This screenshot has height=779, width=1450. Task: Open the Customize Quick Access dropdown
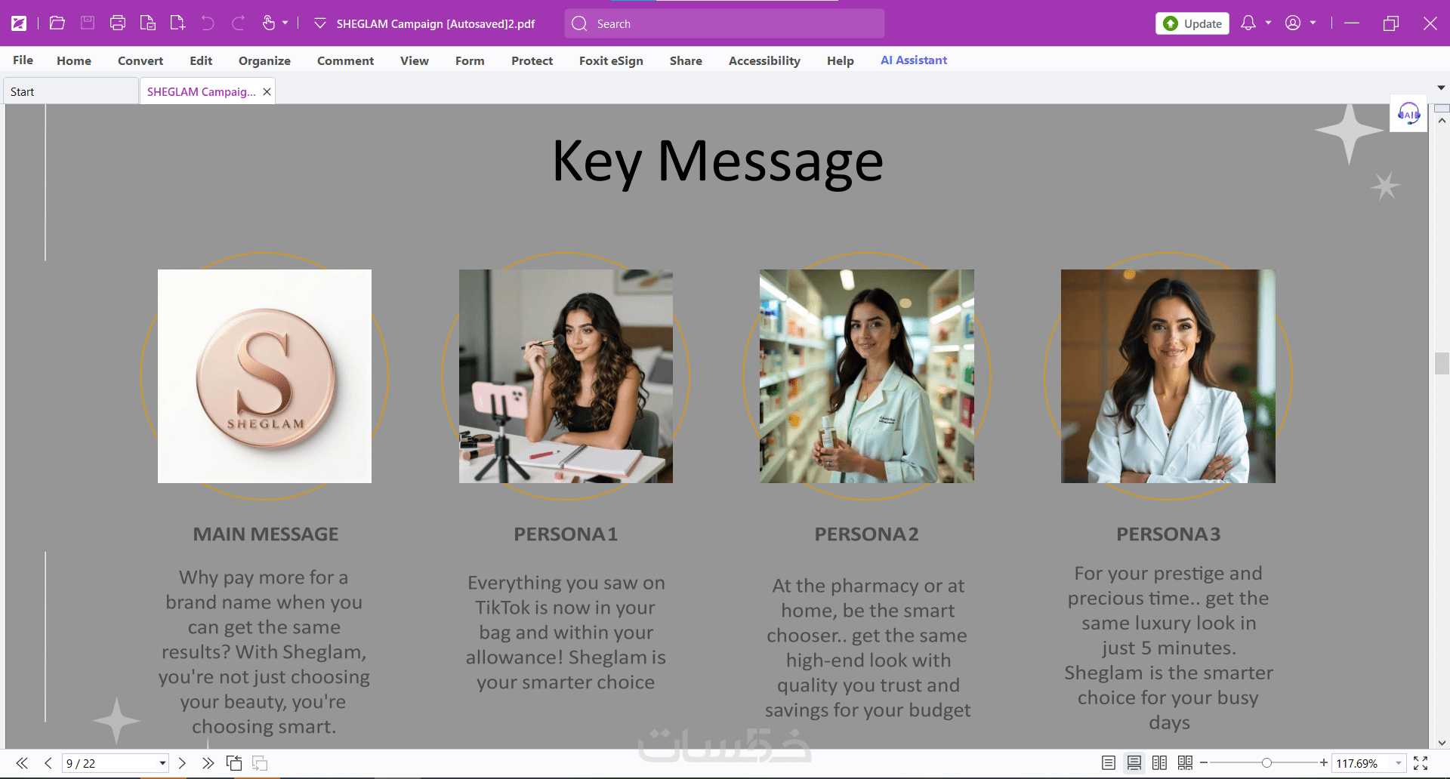320,23
